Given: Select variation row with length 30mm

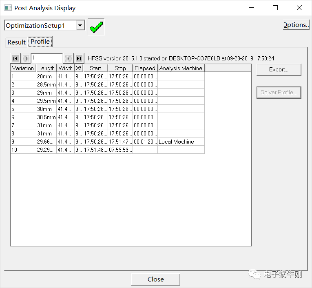Looking at the screenshot, I should (45, 109).
